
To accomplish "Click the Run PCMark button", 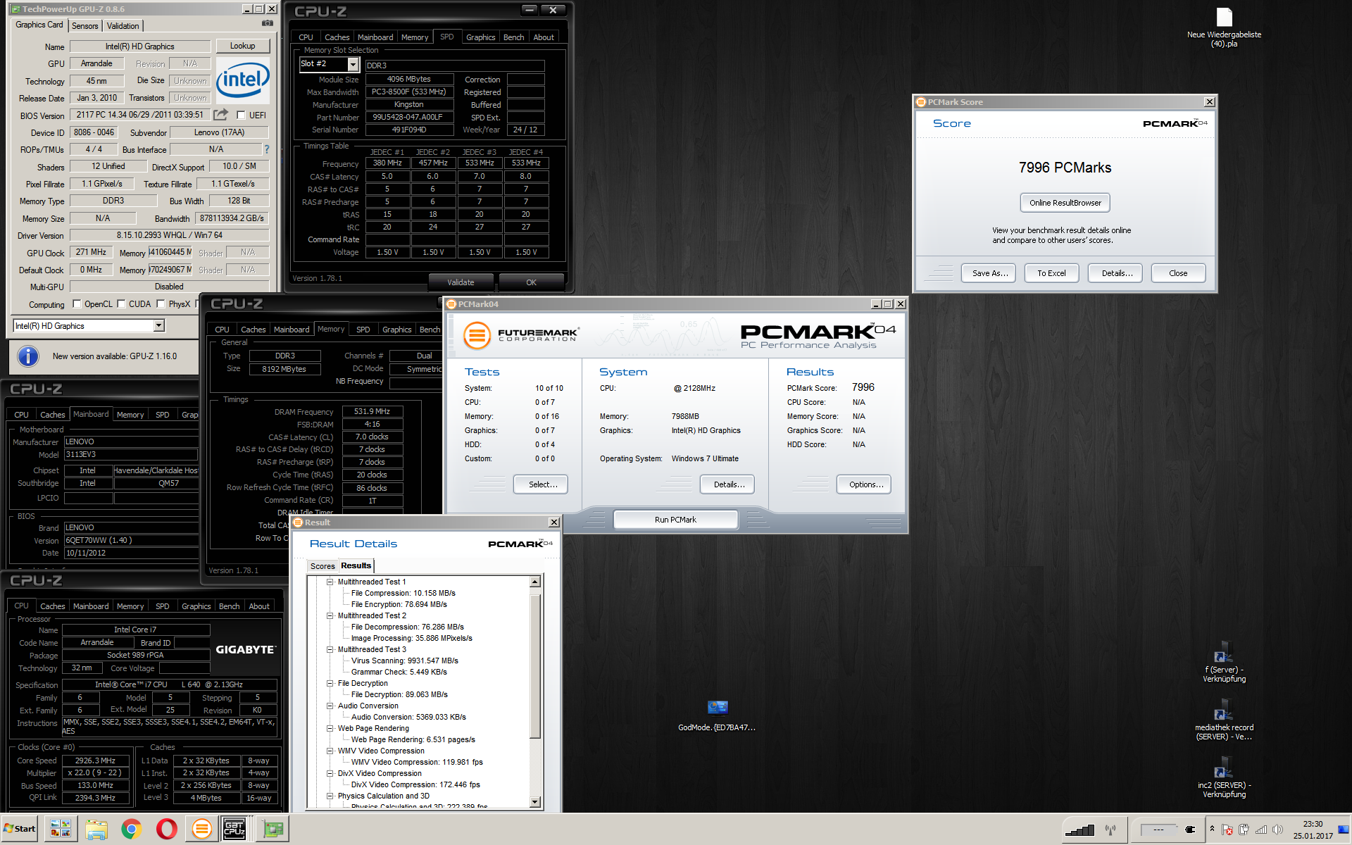I will (675, 520).
